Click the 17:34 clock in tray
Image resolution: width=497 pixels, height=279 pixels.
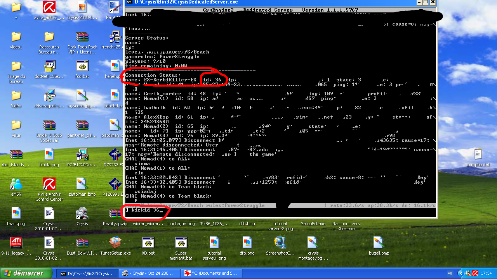pos(486,274)
